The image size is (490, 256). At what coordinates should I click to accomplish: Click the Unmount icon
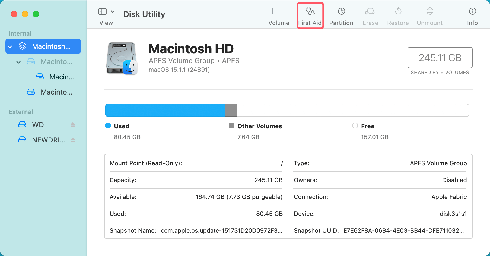click(429, 15)
